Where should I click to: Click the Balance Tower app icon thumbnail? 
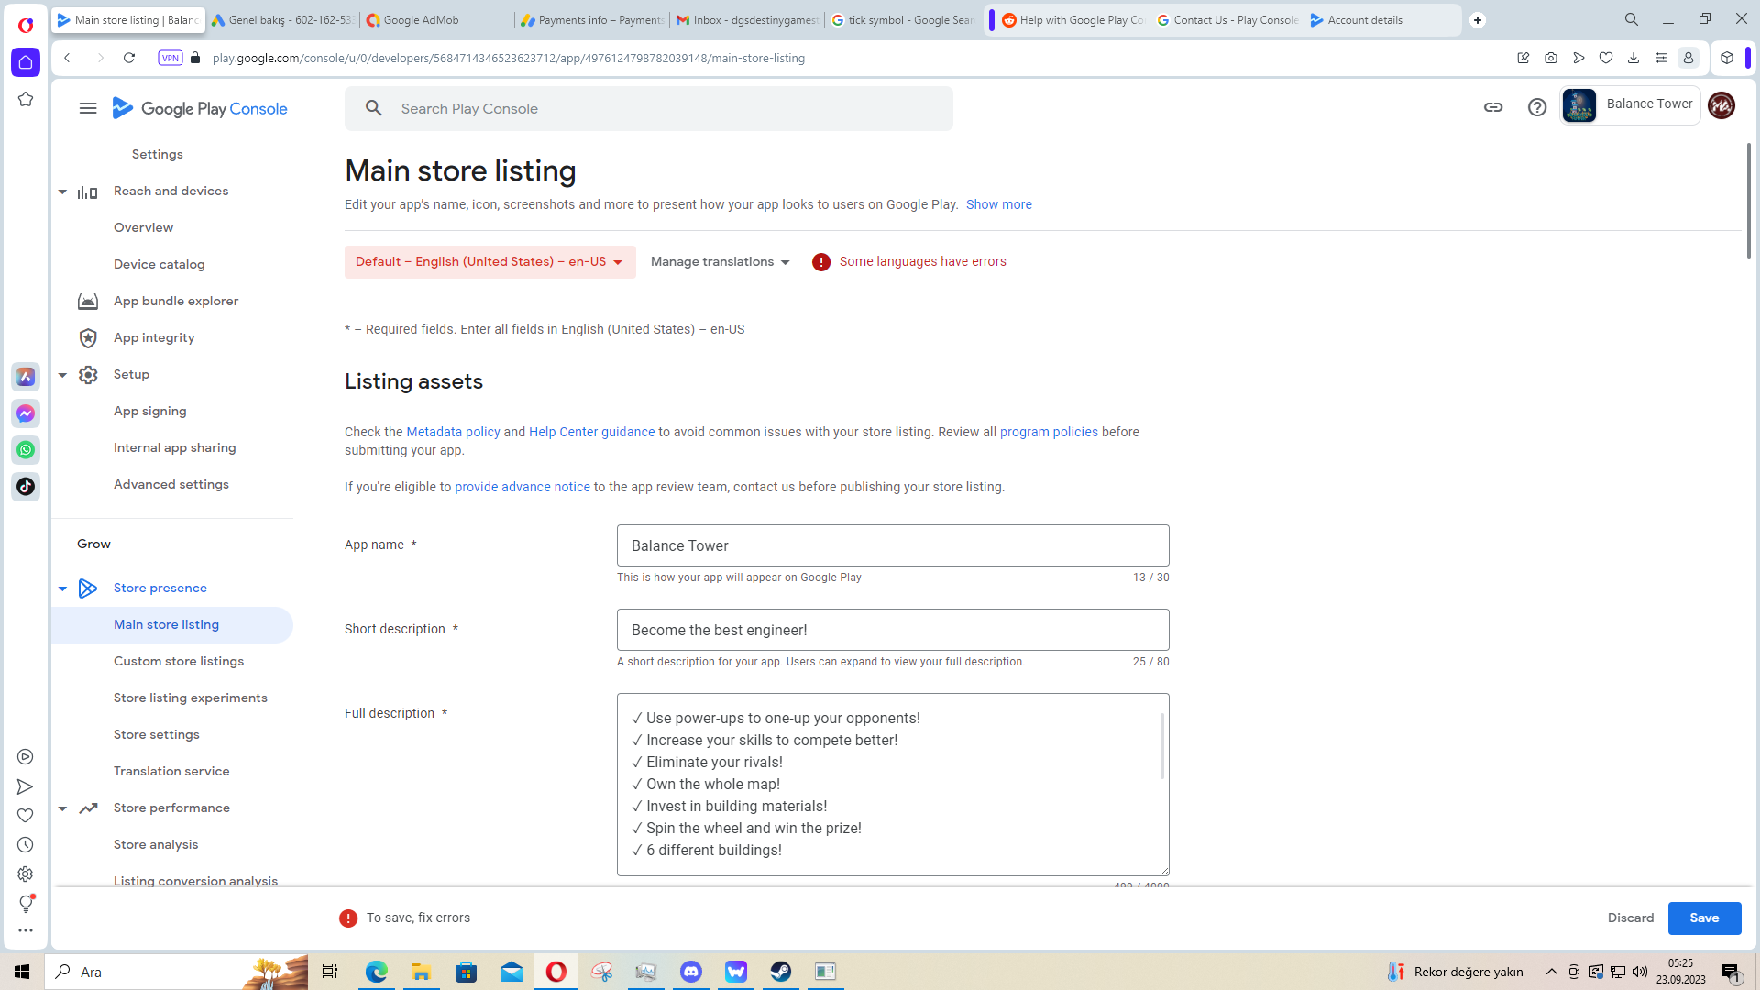1579,105
